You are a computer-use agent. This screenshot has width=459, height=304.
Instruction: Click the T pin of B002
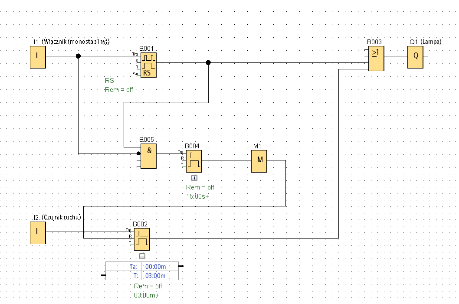click(x=130, y=243)
